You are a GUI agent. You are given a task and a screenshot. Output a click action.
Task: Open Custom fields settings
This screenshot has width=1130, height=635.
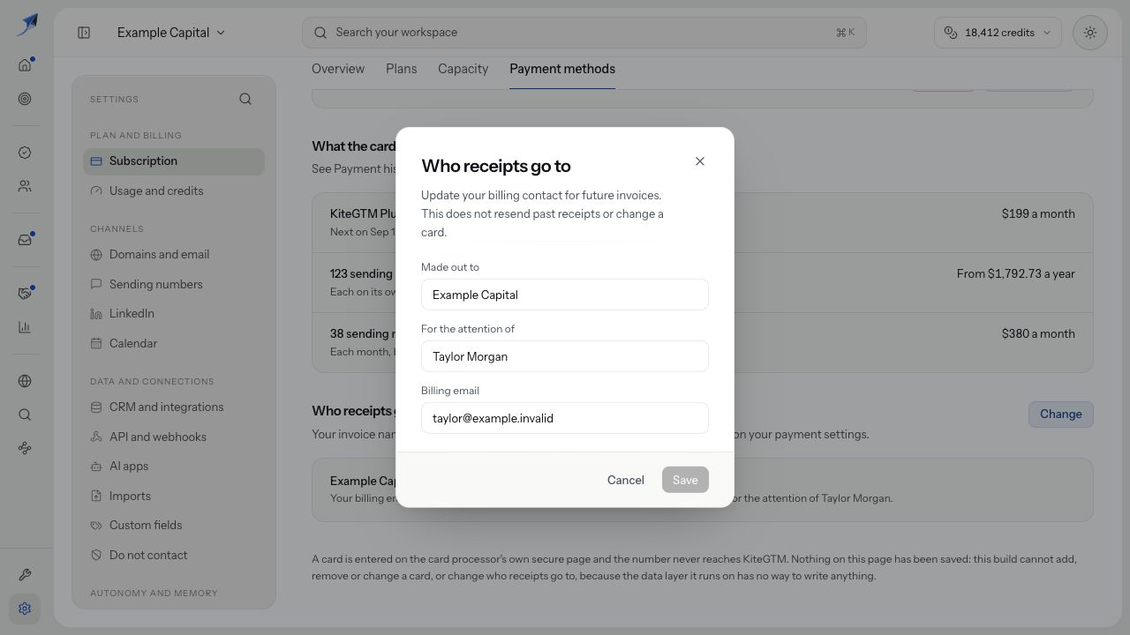click(174, 526)
